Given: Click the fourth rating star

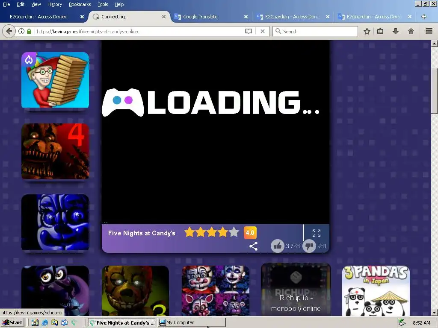Looking at the screenshot, I should [223, 232].
